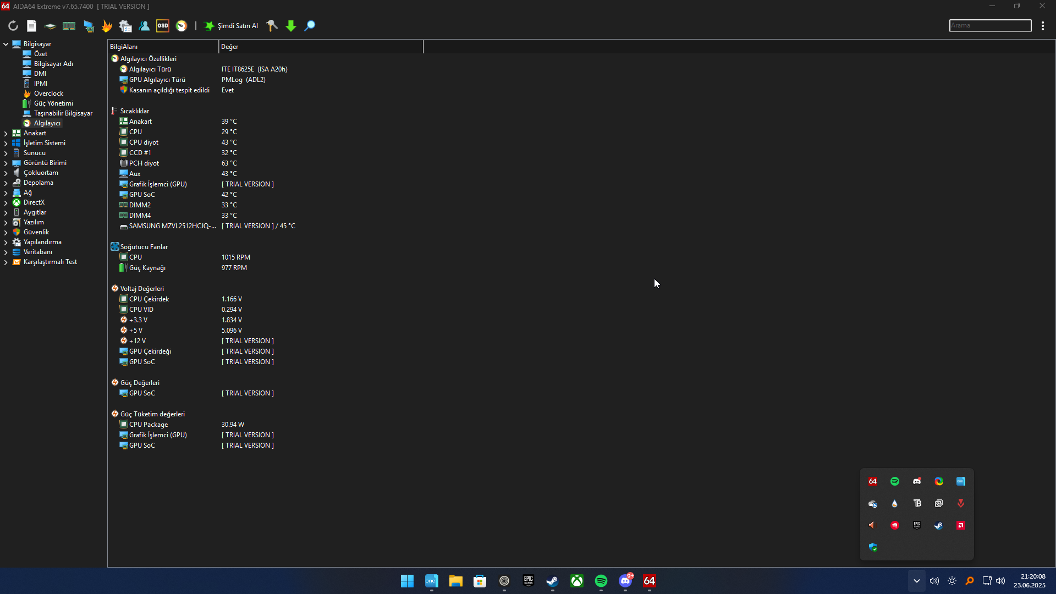Click the OneDrive sync cloud tray icon
Viewport: 1056px width, 594px height.
click(873, 503)
